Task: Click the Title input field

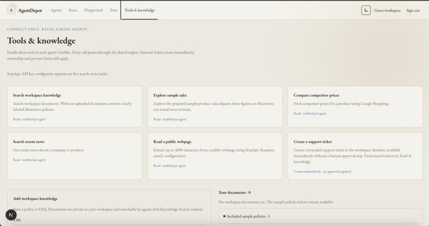Action: point(109,225)
